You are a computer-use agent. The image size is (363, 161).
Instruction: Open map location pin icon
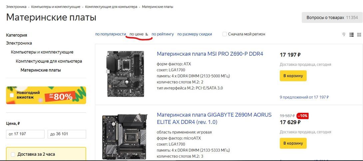pyautogui.click(x=344, y=35)
